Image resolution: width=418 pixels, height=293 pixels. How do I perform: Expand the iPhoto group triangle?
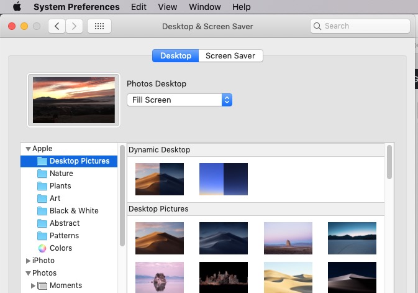pos(28,261)
